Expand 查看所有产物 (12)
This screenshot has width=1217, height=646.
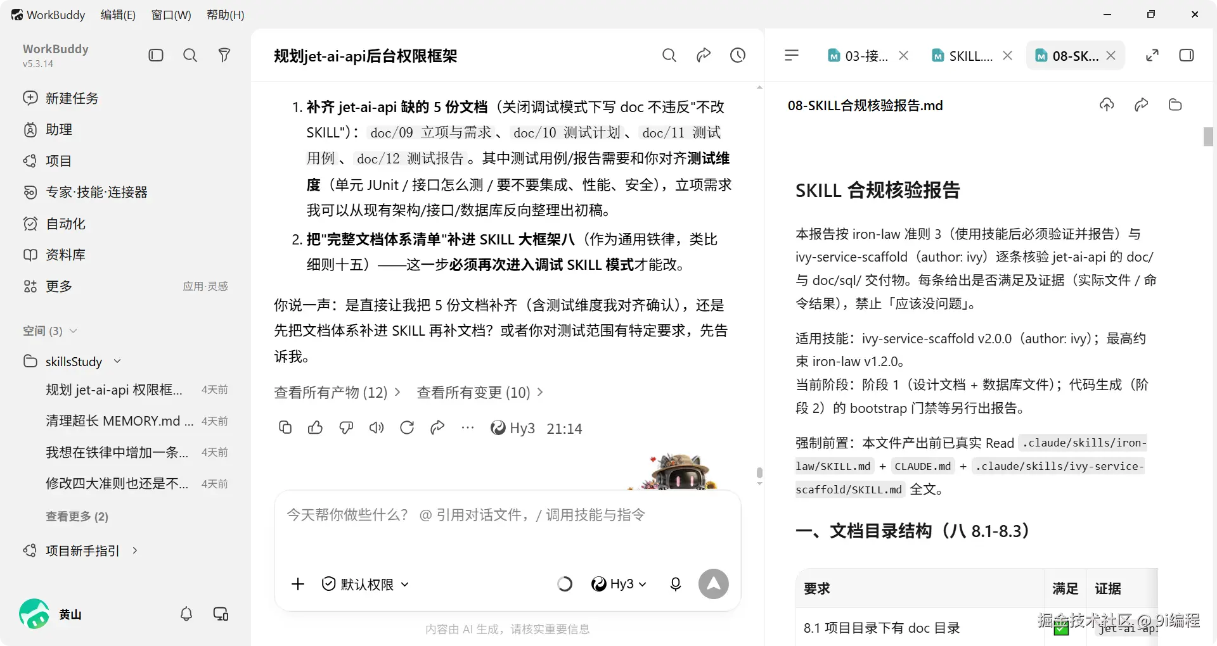click(337, 393)
